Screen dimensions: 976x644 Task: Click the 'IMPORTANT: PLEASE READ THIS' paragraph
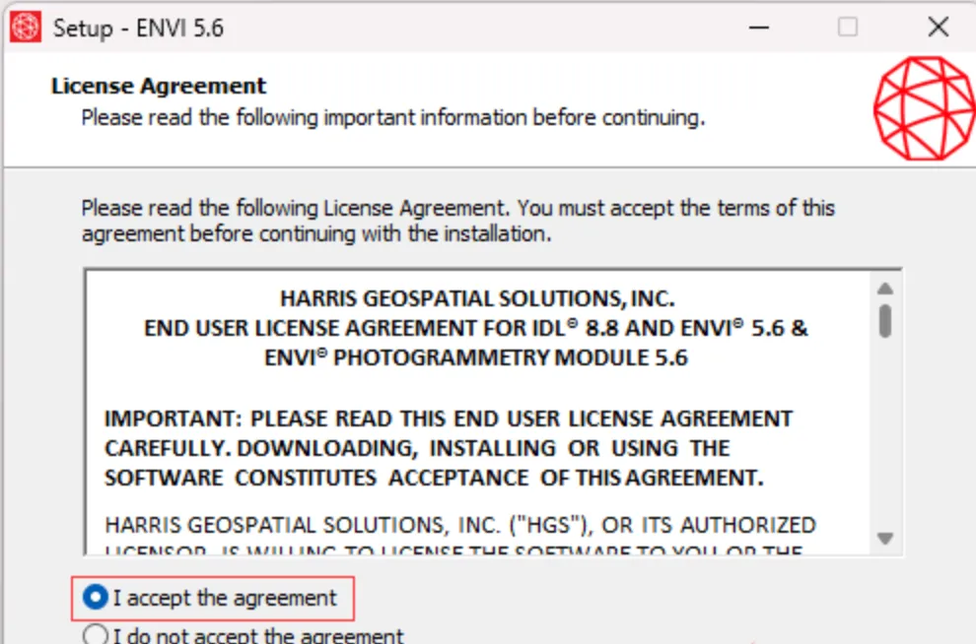pyautogui.click(x=449, y=448)
